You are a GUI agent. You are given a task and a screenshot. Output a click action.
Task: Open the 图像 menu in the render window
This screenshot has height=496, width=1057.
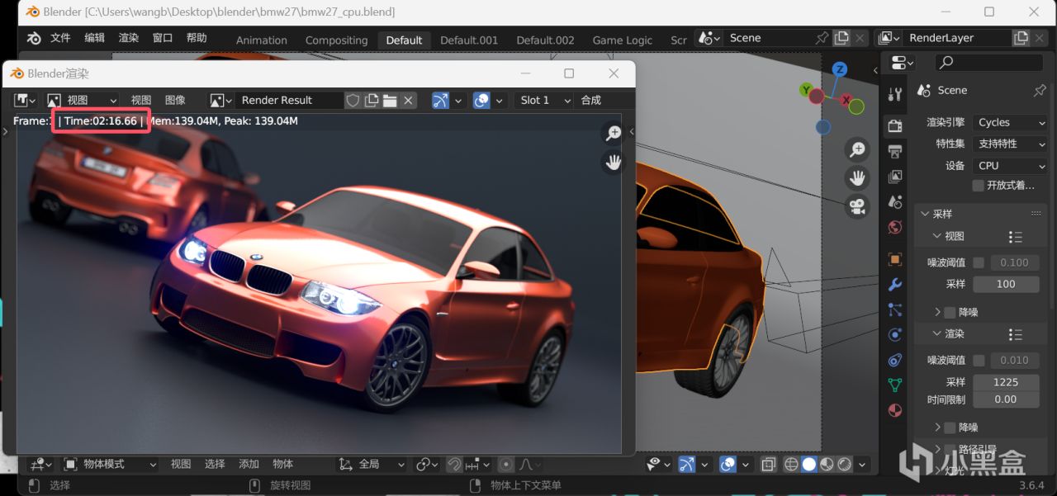click(175, 101)
